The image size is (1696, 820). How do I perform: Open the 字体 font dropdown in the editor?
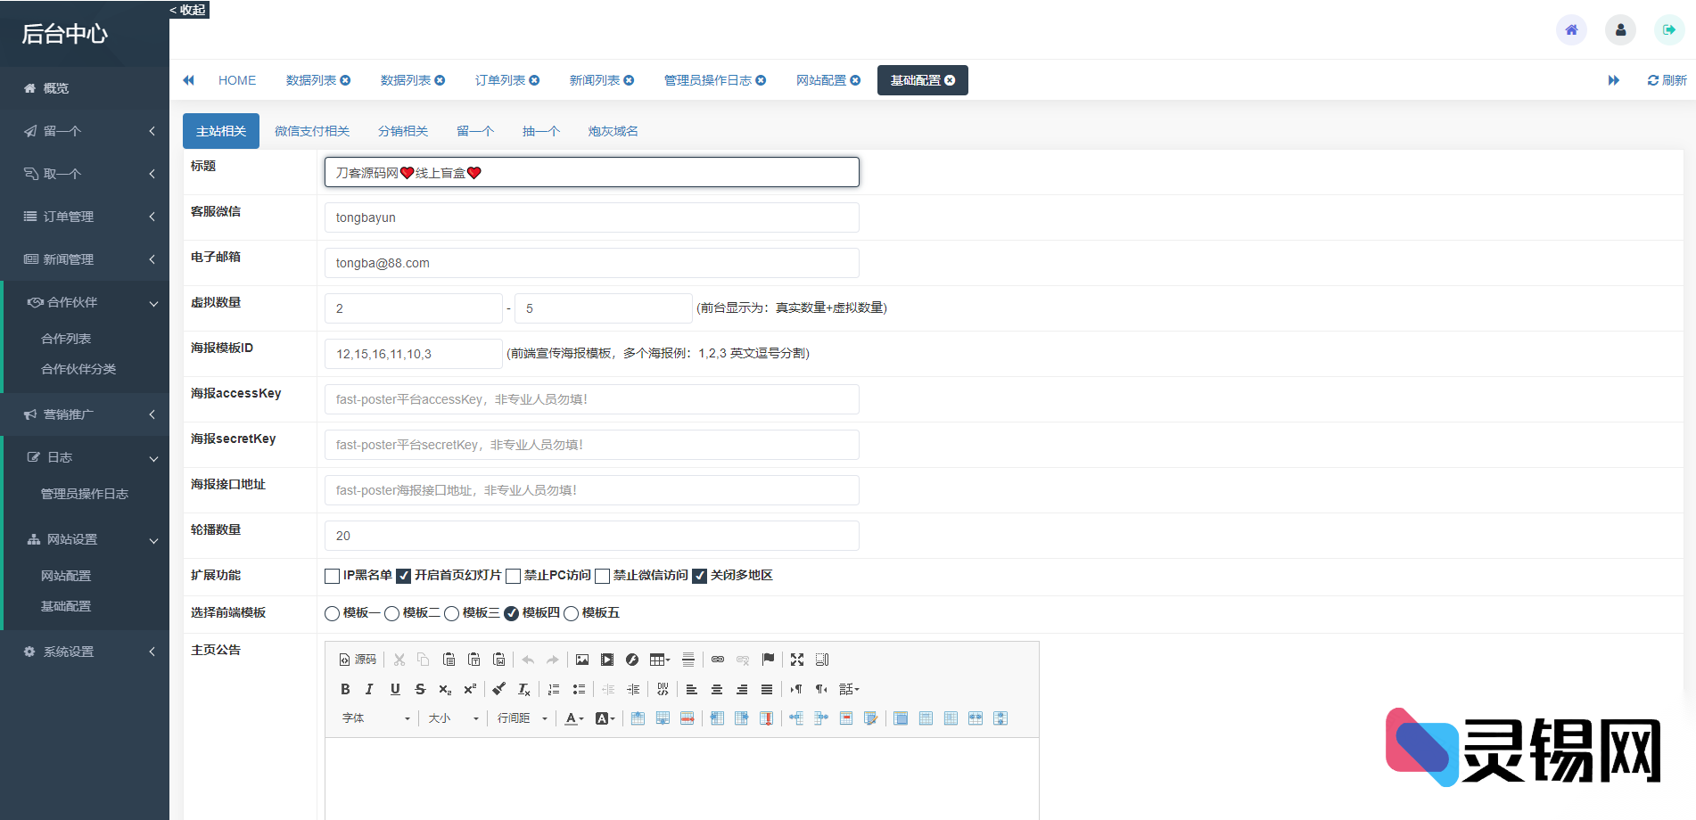pyautogui.click(x=375, y=717)
